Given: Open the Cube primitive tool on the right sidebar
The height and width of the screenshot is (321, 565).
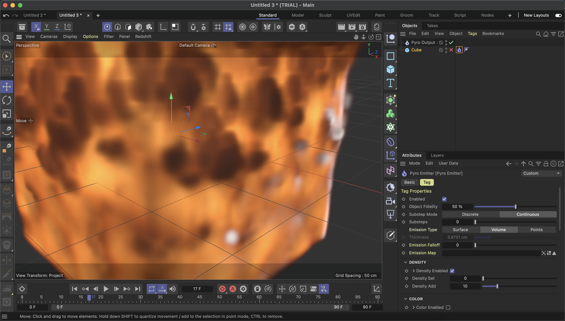Looking at the screenshot, I should pyautogui.click(x=390, y=69).
